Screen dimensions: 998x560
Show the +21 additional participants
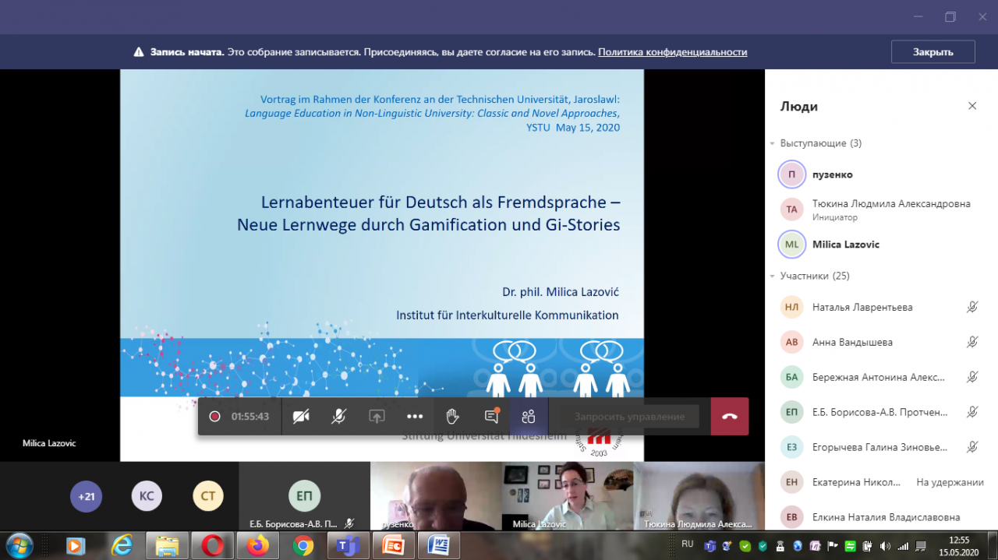tap(86, 496)
